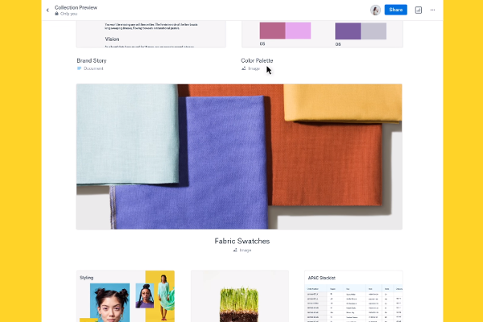Click the Collection Preview title
This screenshot has height=322, width=483.
[x=76, y=7]
